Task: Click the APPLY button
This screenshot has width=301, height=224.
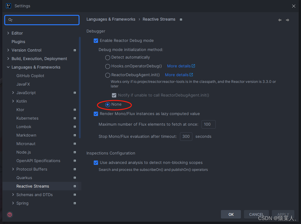Action: point(283,214)
